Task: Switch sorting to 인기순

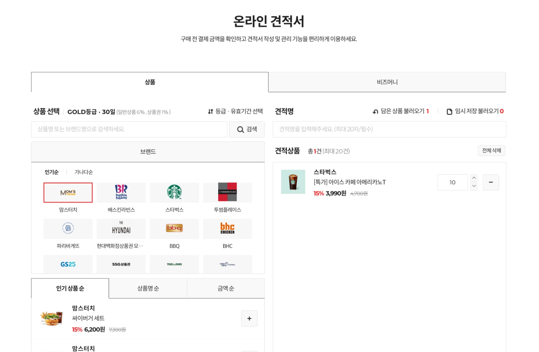Action: pyautogui.click(x=52, y=172)
